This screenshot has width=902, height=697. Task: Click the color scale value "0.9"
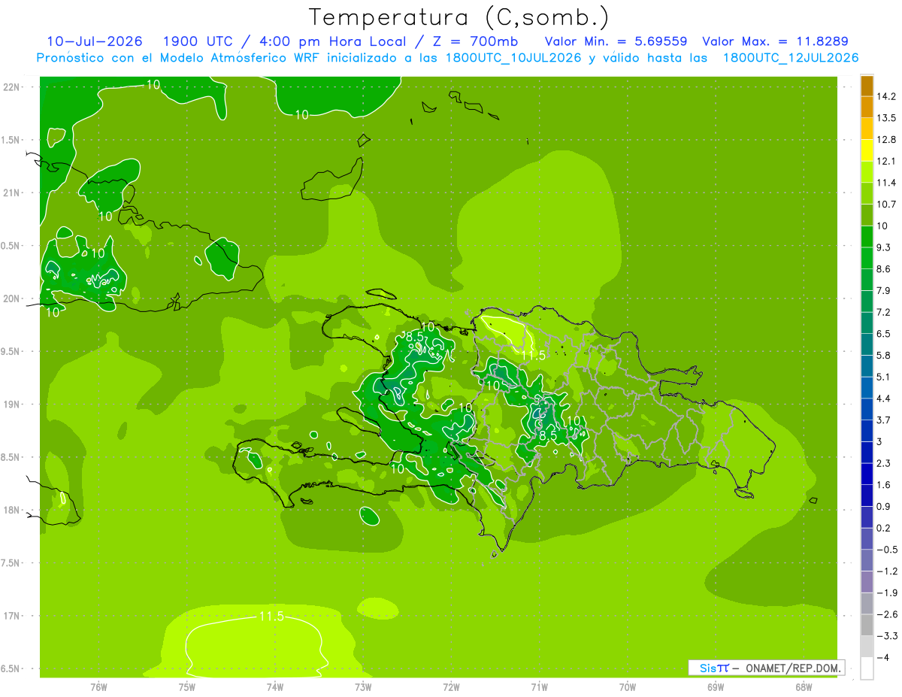[885, 506]
